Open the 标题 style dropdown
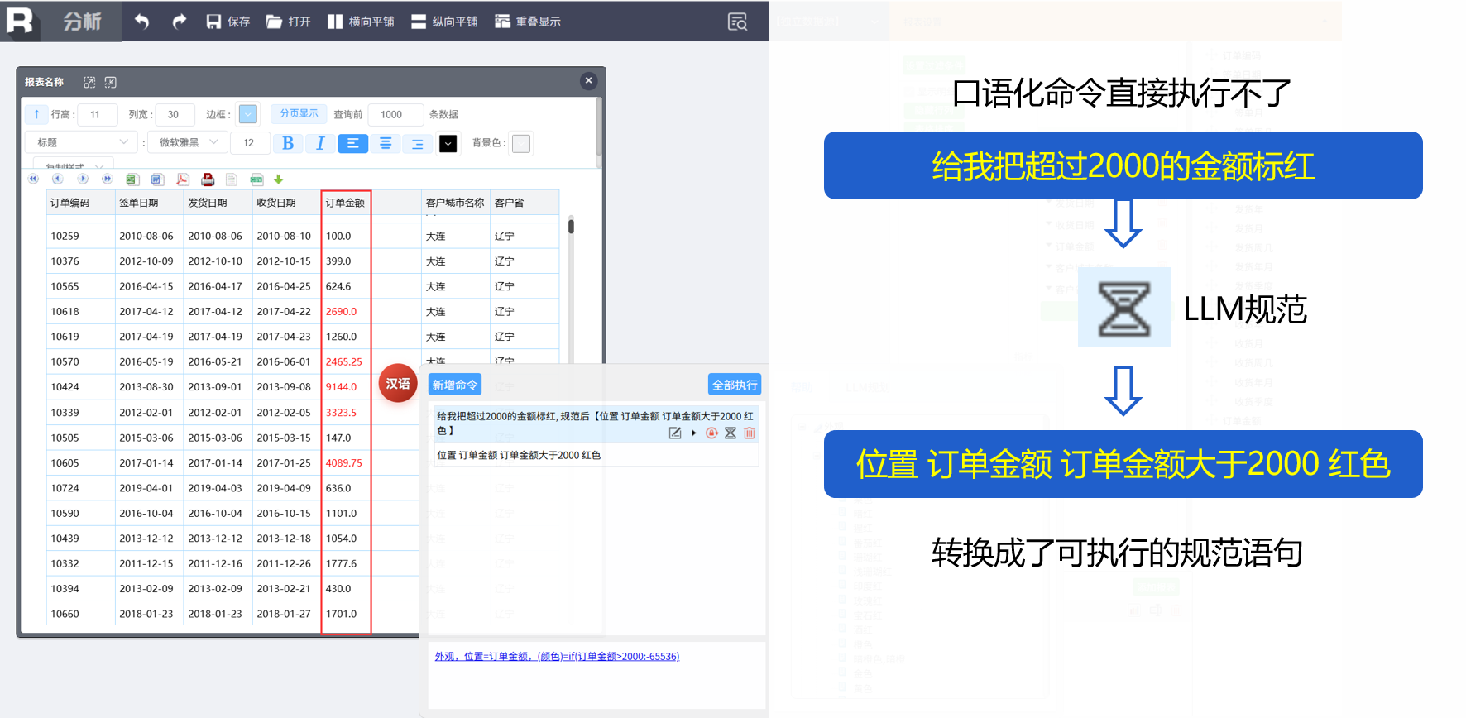Viewport: 1466px width, 718px height. pos(81,142)
